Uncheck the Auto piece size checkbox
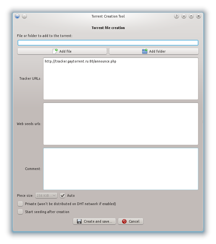Image resolution: width=216 pixels, height=244 pixels. click(x=63, y=196)
